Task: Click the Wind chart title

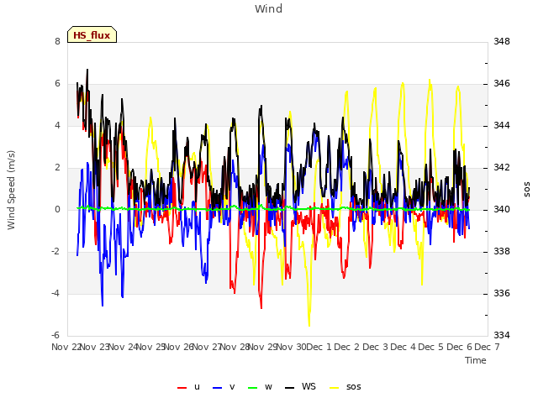Action: click(269, 8)
